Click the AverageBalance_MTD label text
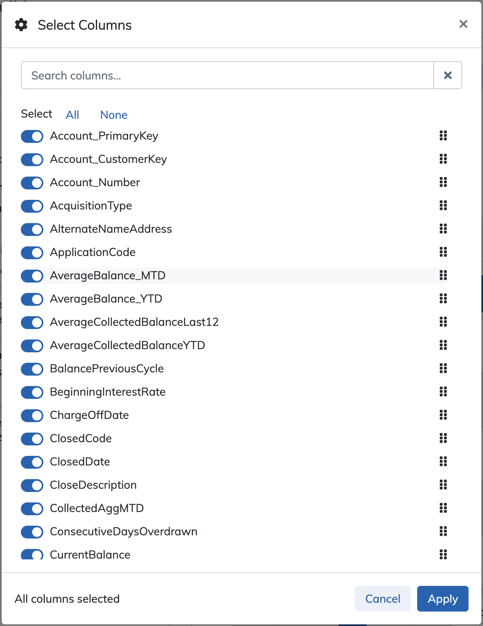The height and width of the screenshot is (626, 483). [108, 276]
